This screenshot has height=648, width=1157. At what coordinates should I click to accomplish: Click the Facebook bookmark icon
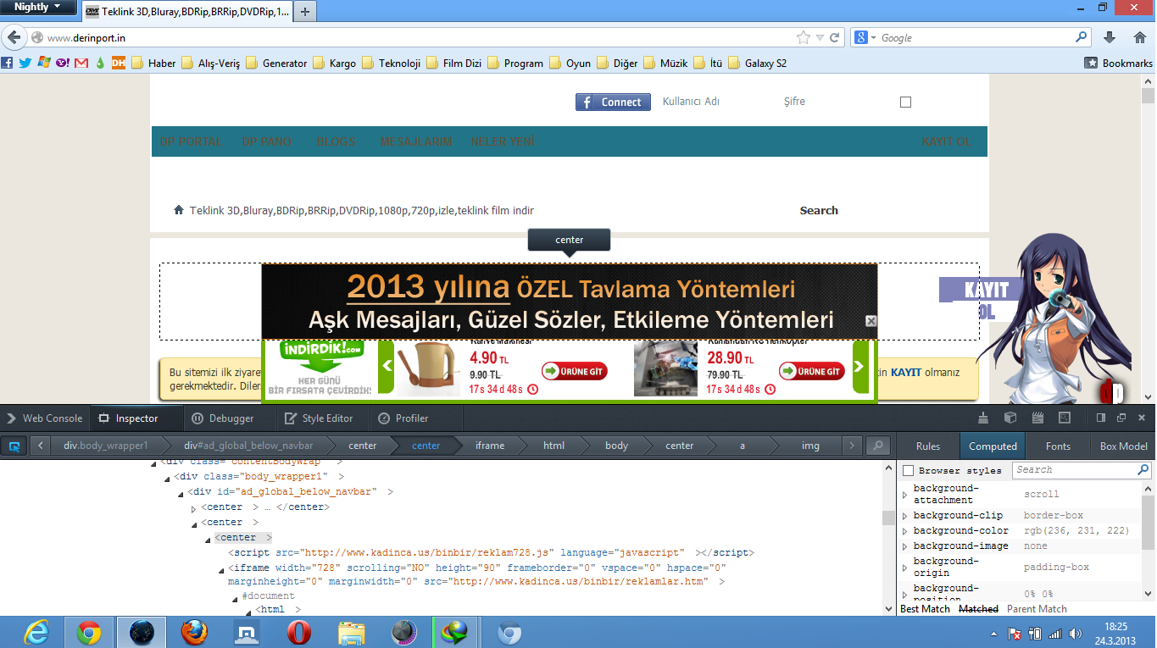tap(7, 63)
